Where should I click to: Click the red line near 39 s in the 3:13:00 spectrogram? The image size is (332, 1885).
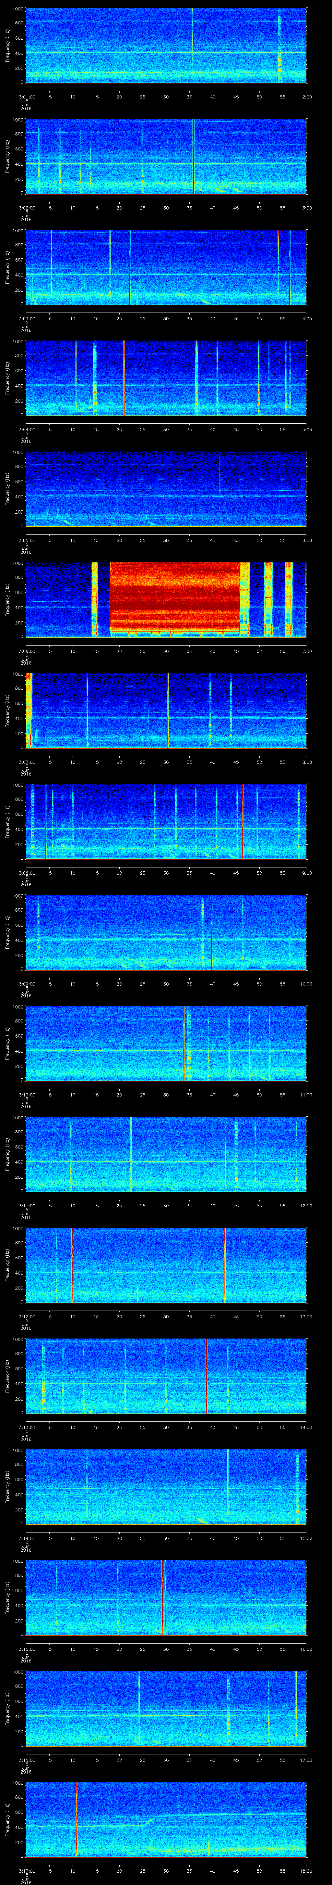(x=207, y=1377)
